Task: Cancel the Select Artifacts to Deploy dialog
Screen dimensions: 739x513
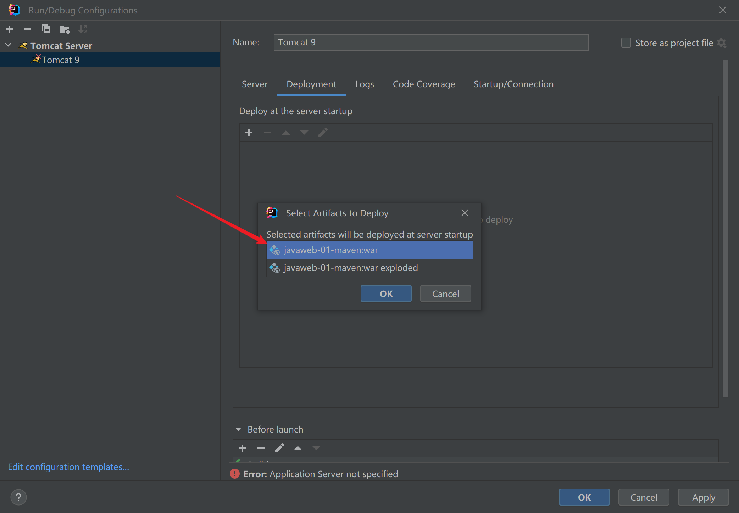Action: tap(445, 294)
